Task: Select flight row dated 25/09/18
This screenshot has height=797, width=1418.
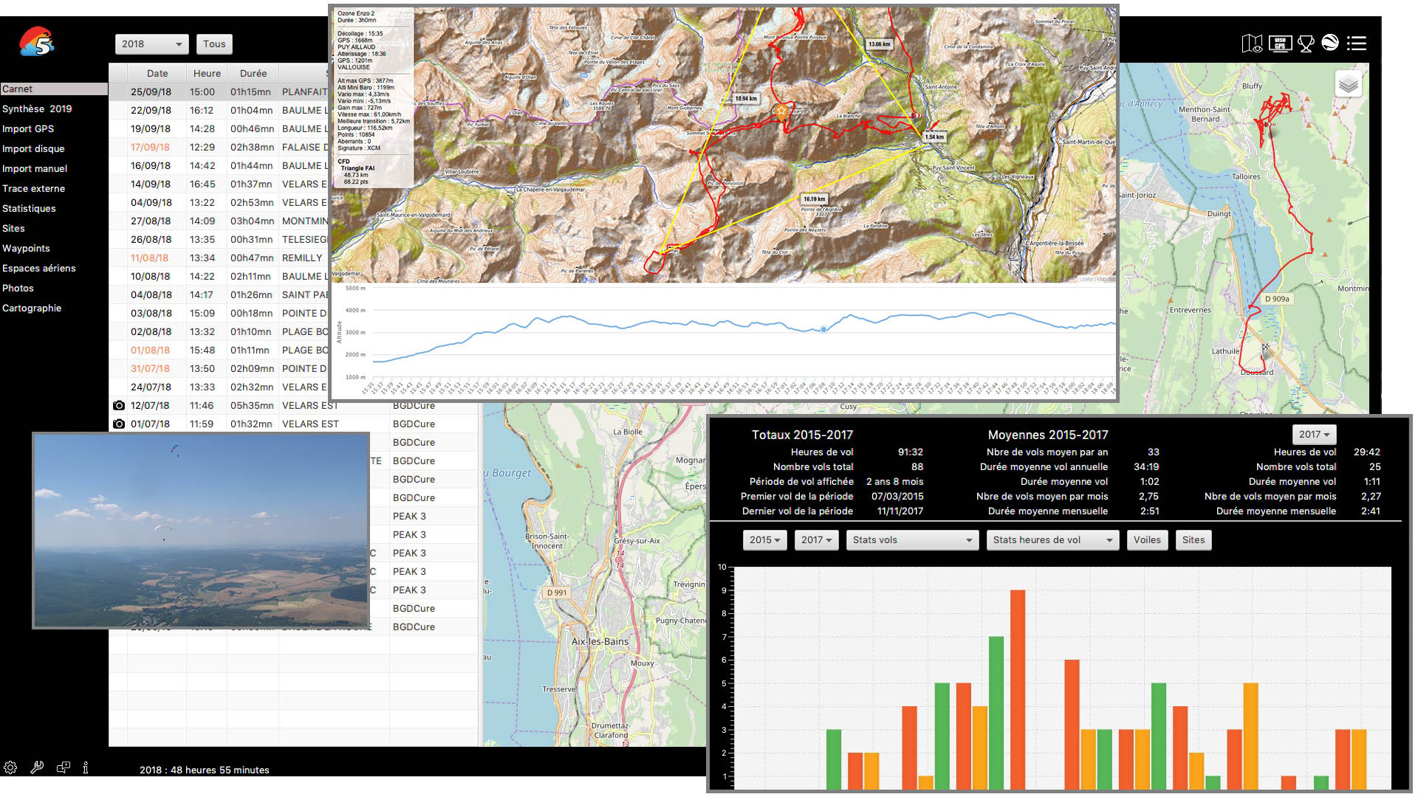Action: [x=219, y=92]
